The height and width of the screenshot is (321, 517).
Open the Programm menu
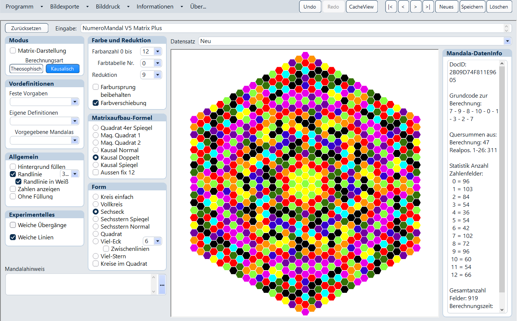pos(19,7)
